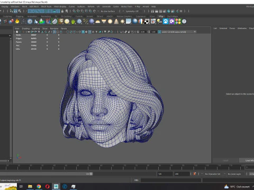
Task: Toggle the auto keyframe button
Action: pyautogui.click(x=195, y=174)
